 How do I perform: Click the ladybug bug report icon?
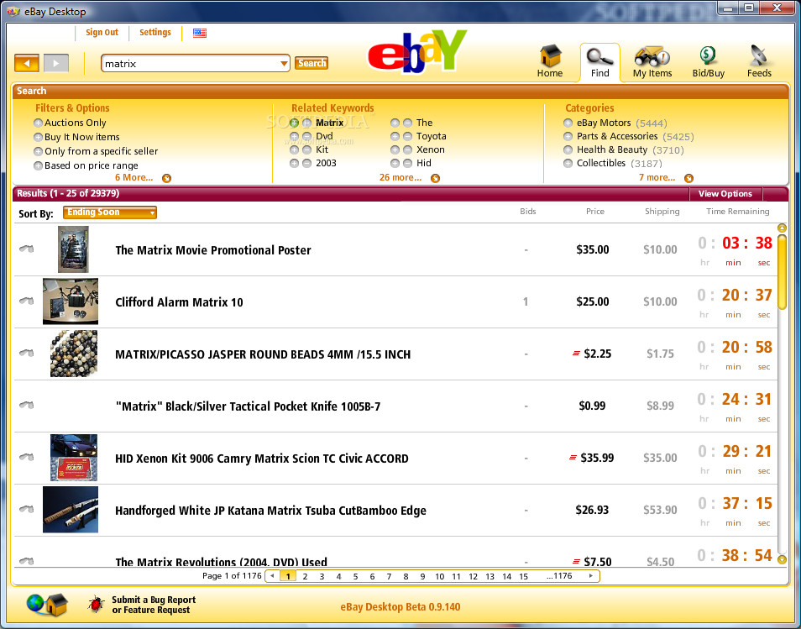click(x=96, y=605)
